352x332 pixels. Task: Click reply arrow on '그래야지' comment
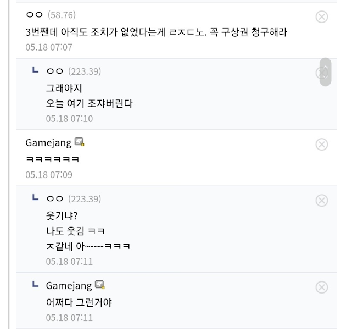(35, 70)
